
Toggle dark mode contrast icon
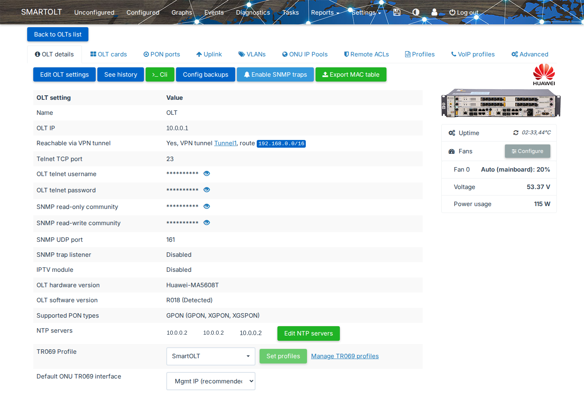click(x=416, y=12)
